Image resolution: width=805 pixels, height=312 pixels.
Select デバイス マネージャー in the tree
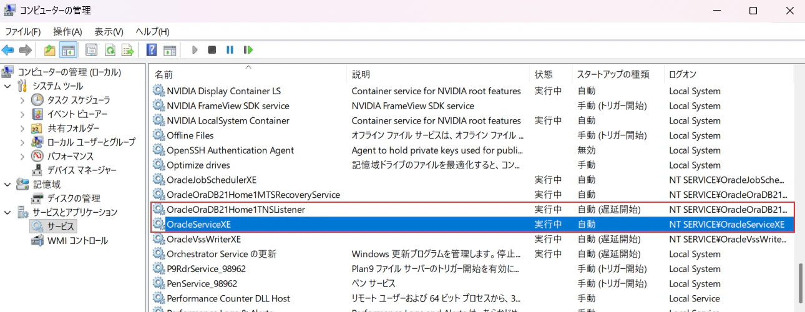tap(82, 170)
